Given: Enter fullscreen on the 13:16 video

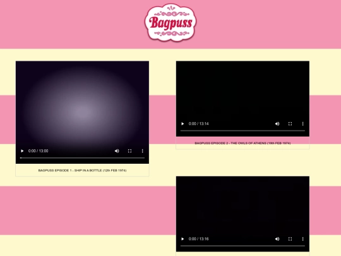Looking at the screenshot, I should coord(290,239).
